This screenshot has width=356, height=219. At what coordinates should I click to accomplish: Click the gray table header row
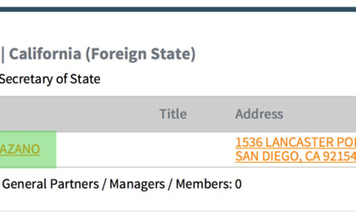click(x=178, y=114)
